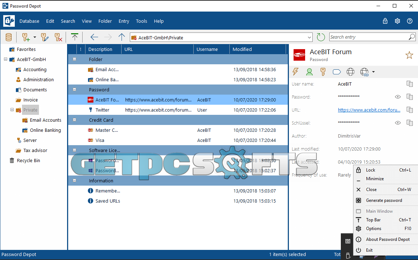Click the globe-with-link icon in the details pane
Screen dimensions: 418x260
point(364,72)
